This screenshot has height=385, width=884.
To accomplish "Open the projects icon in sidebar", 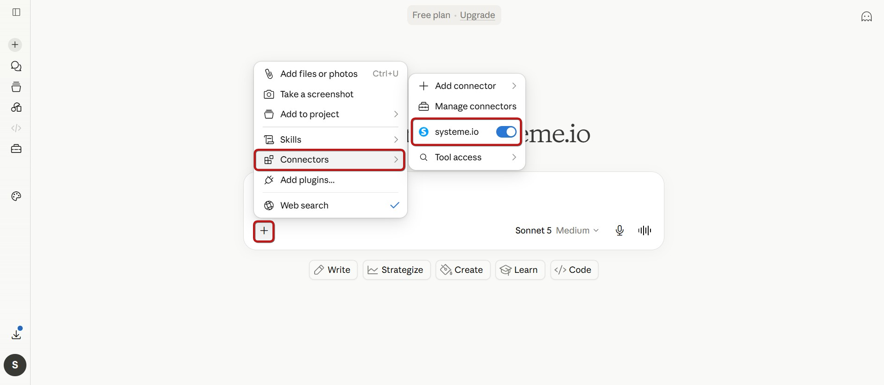I will point(16,87).
